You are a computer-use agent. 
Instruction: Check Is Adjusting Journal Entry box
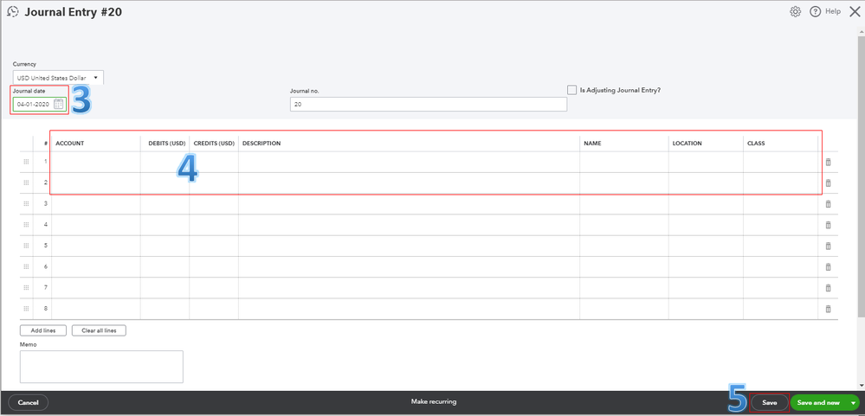click(x=571, y=89)
